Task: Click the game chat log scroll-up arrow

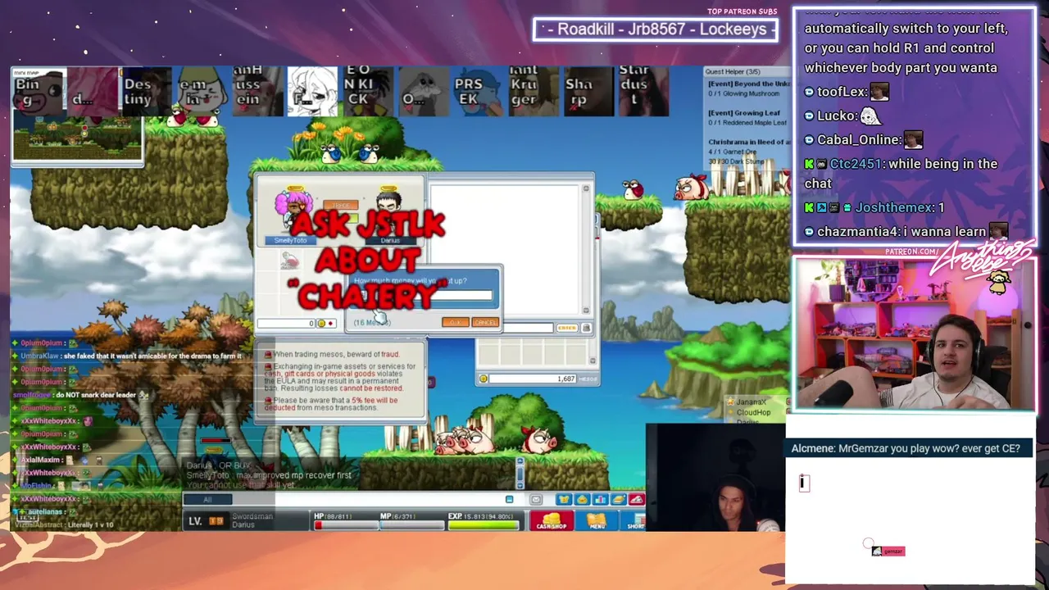Action: 520,462
